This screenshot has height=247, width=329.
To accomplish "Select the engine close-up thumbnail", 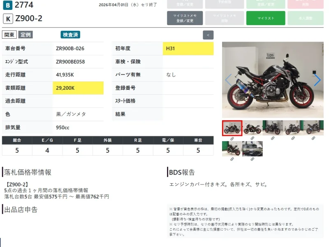I will [253, 149].
